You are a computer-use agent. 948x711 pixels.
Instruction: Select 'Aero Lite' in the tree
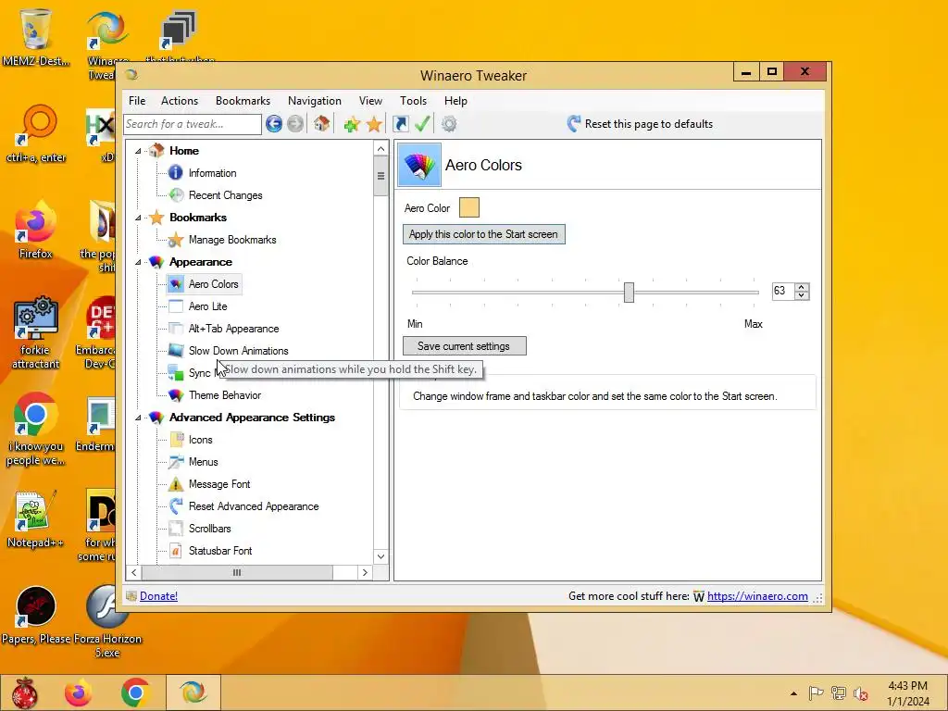pyautogui.click(x=207, y=306)
